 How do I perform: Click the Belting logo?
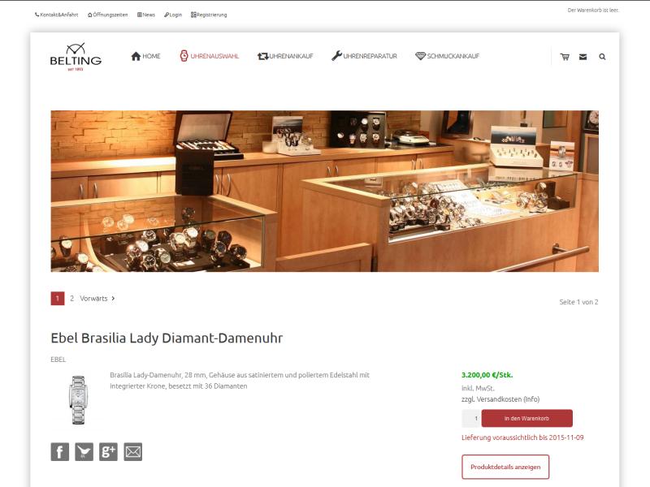coord(76,57)
